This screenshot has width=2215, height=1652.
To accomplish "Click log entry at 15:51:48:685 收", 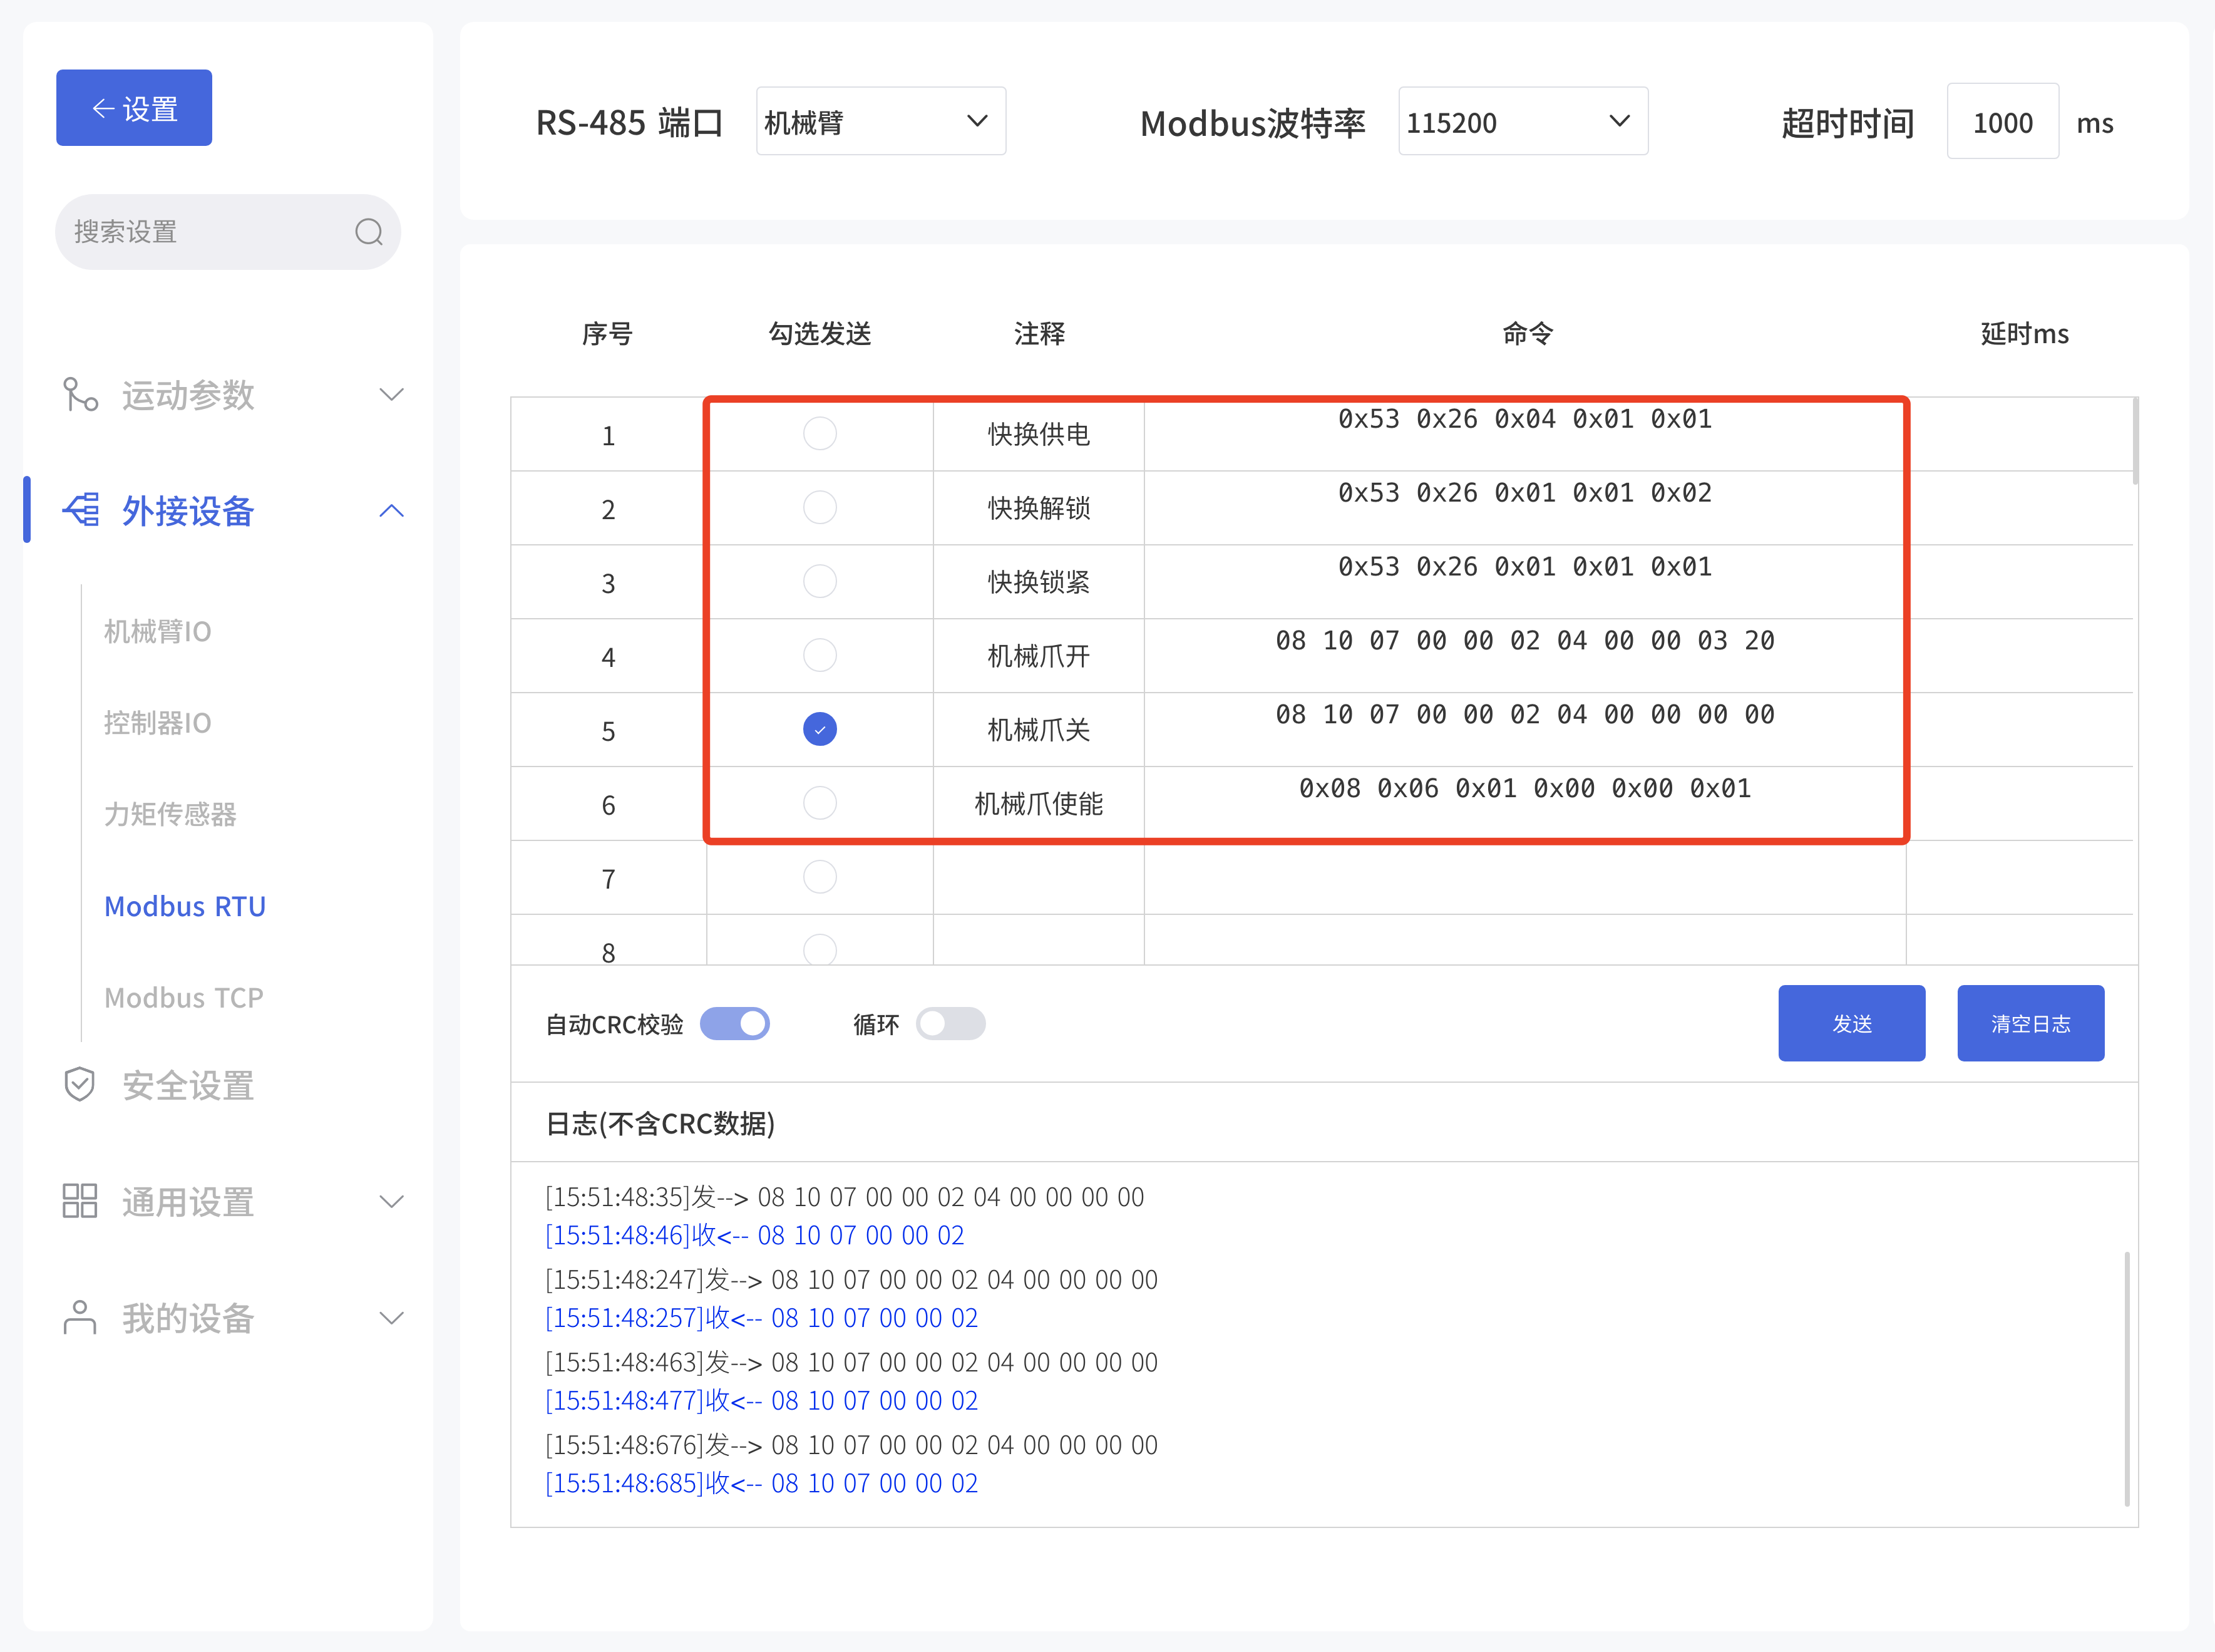I will [x=762, y=1483].
